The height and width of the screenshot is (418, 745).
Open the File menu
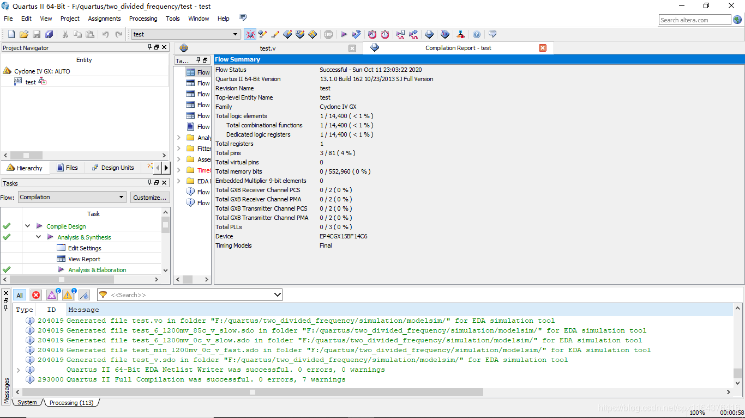(x=8, y=19)
